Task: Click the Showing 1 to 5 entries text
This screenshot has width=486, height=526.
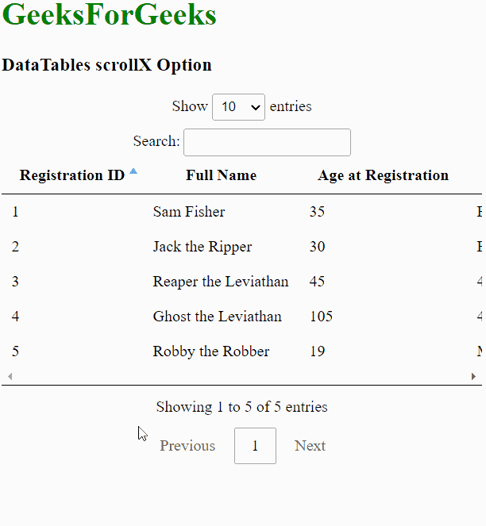Action: point(241,407)
